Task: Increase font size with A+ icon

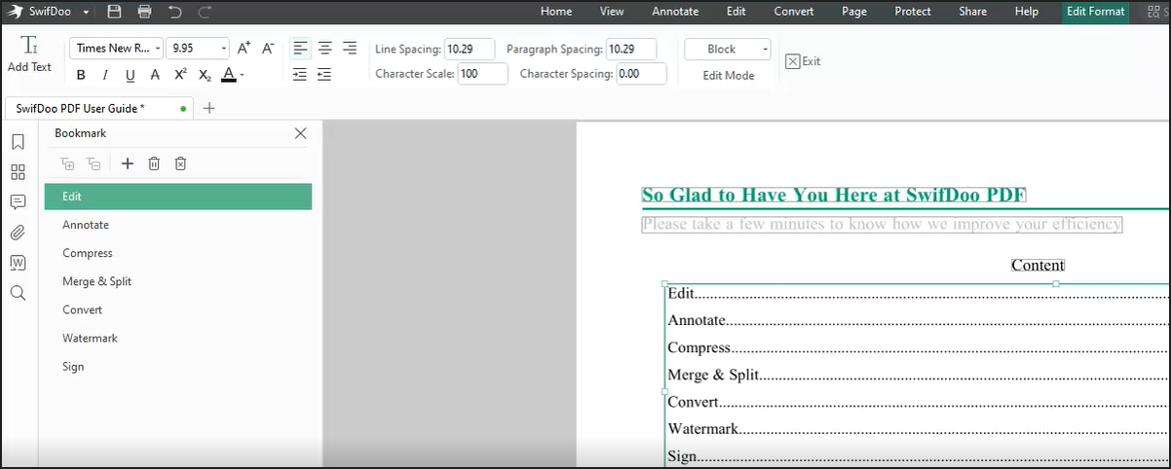Action: pos(245,48)
